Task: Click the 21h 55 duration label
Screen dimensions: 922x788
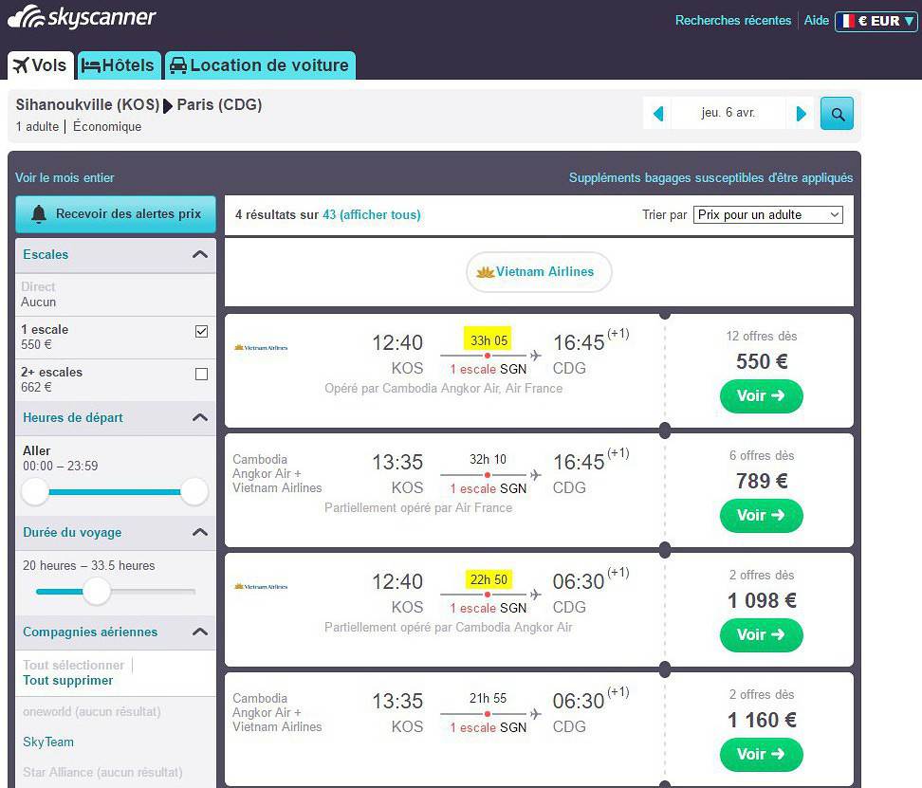Action: pos(488,699)
